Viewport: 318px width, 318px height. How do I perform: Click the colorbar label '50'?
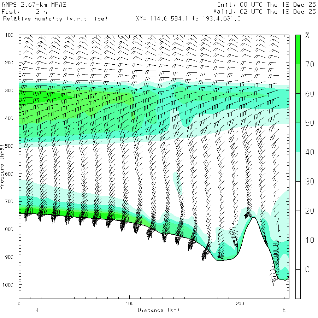310,123
